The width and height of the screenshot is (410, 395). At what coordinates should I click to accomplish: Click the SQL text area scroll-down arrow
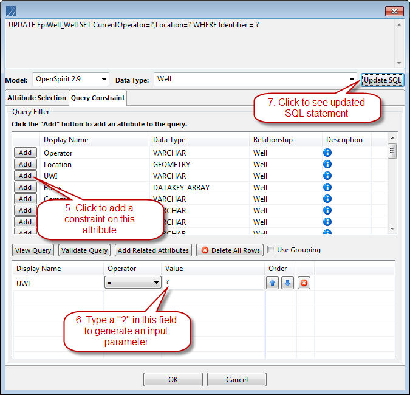pos(399,63)
